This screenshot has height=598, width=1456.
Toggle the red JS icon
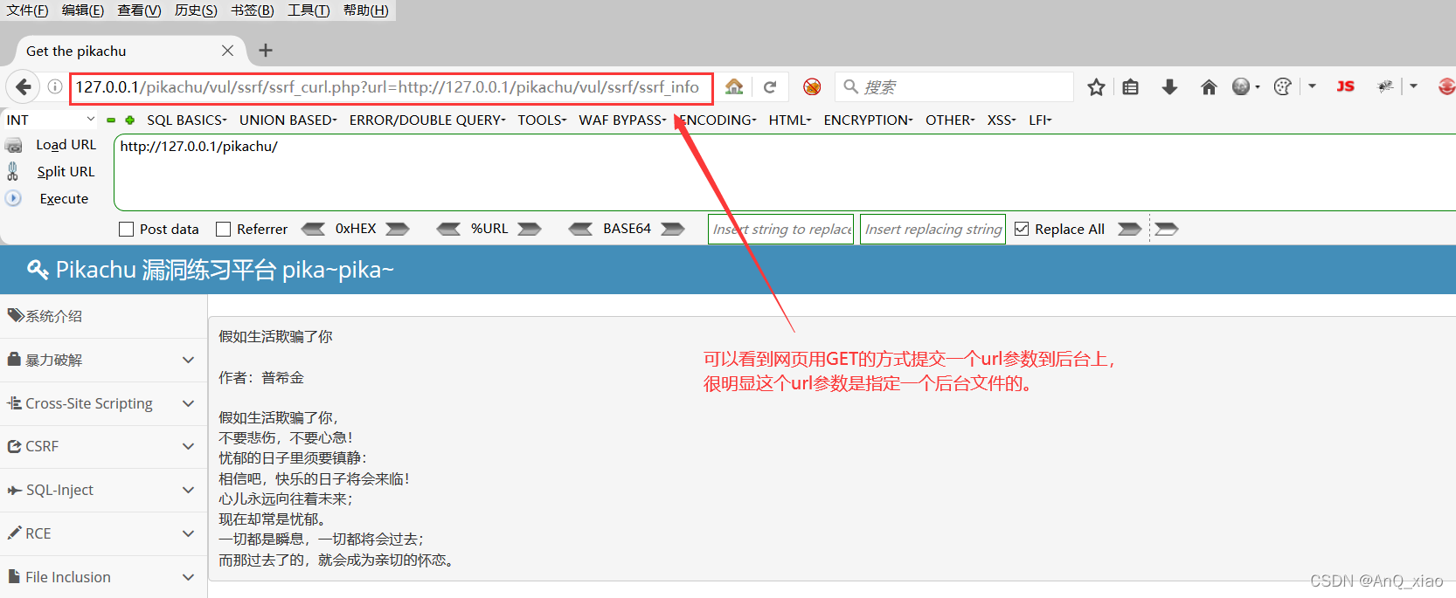click(1345, 86)
